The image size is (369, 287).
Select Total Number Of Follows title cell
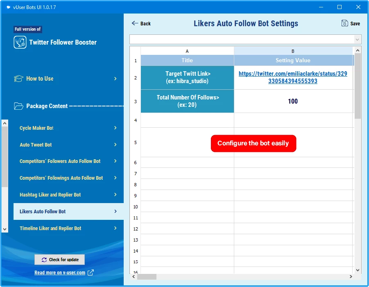click(x=187, y=101)
